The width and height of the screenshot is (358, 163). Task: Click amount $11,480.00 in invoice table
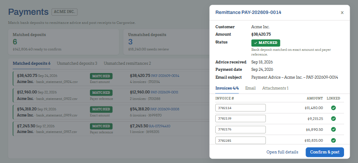pos(314,108)
